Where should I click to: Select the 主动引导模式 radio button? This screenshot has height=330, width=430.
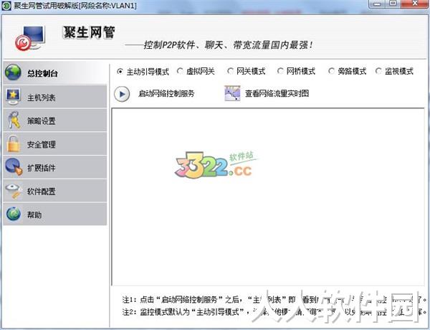tap(120, 72)
